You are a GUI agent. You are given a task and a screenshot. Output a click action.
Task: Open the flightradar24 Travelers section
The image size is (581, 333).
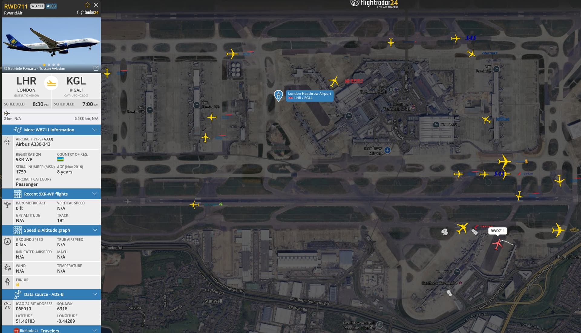(x=51, y=330)
